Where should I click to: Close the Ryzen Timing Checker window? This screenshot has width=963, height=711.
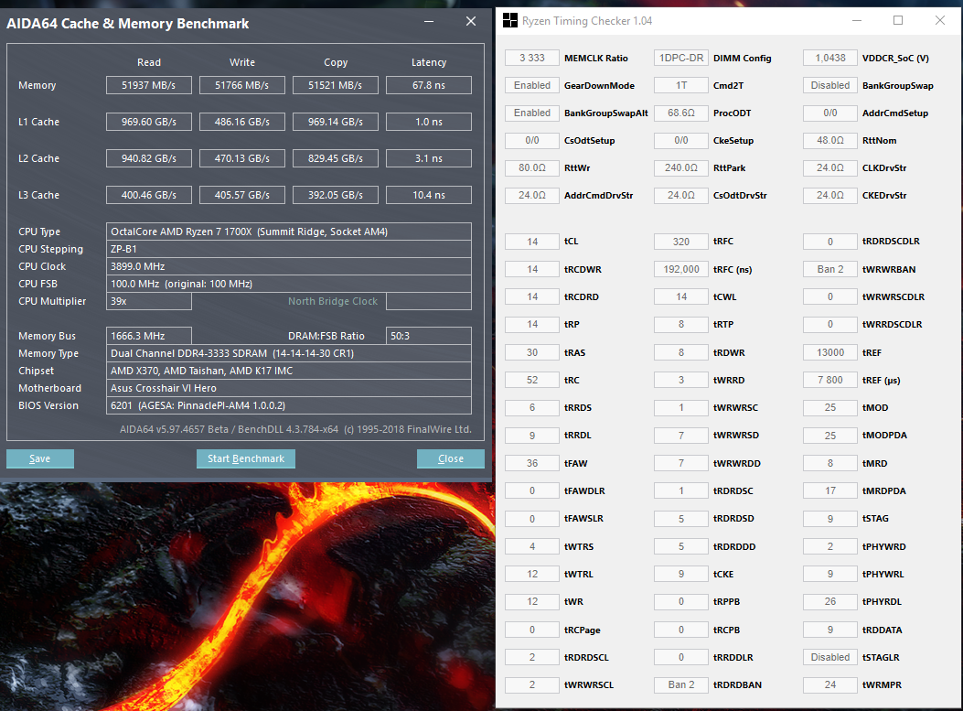coord(939,20)
